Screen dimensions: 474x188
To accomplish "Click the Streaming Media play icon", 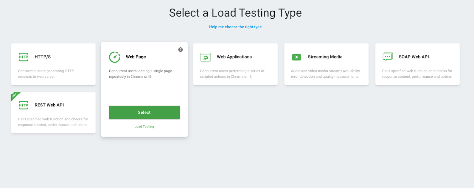I will click(x=296, y=57).
